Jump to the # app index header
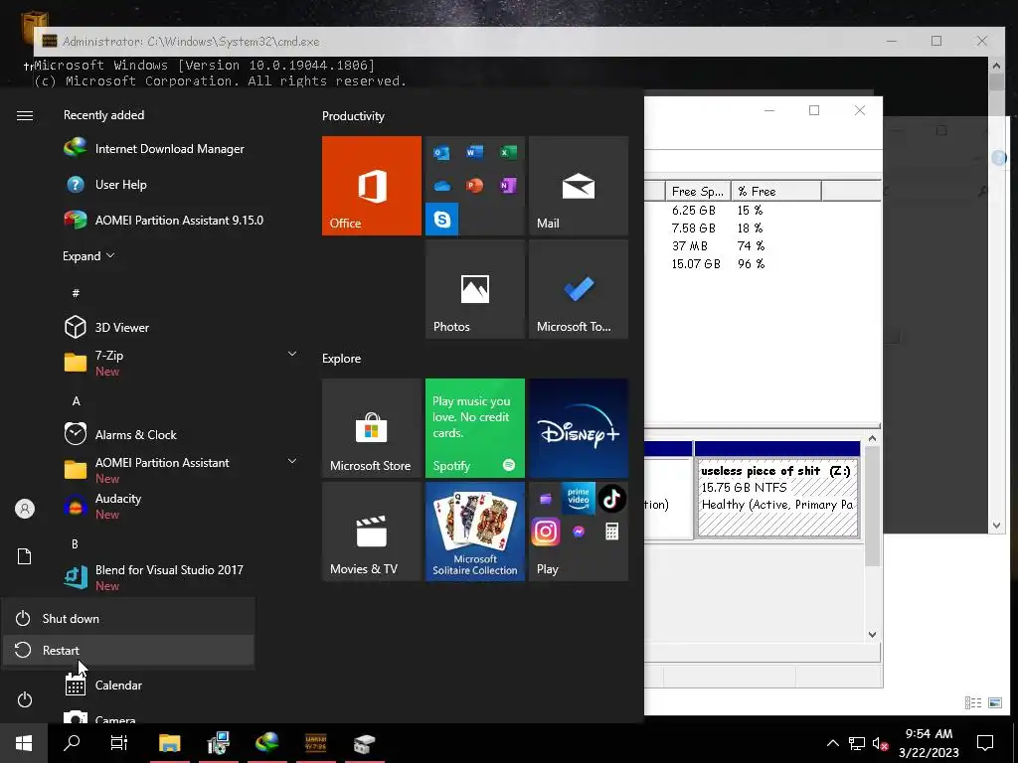 point(76,293)
